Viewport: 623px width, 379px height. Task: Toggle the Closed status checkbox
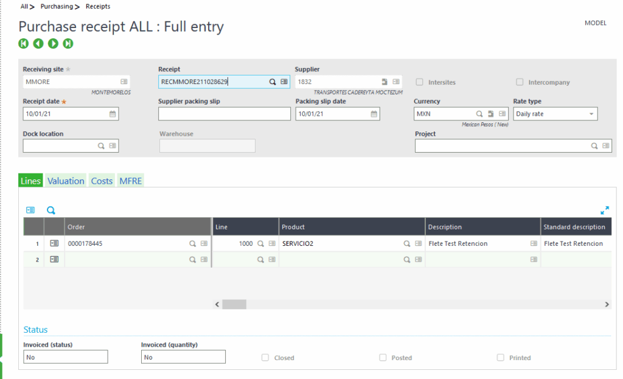pyautogui.click(x=265, y=358)
